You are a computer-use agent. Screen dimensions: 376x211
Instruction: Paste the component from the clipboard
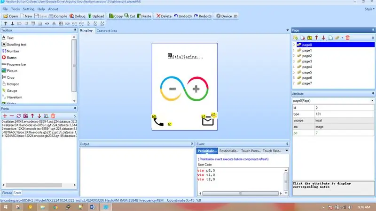[x=144, y=16]
